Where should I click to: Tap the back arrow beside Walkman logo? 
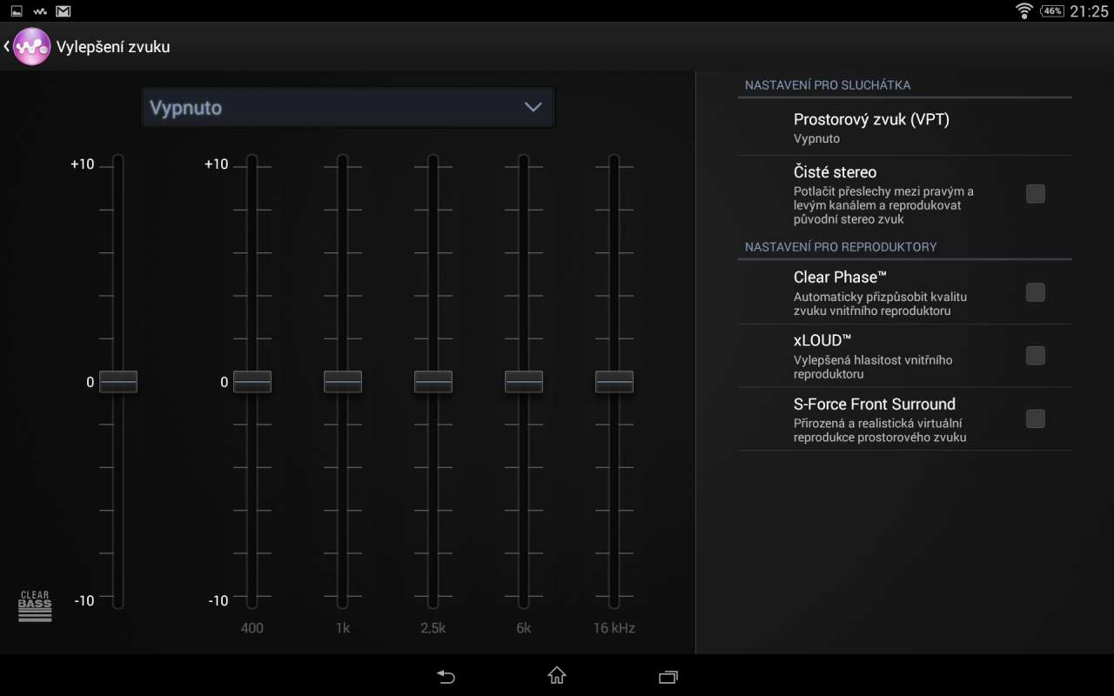[7, 47]
